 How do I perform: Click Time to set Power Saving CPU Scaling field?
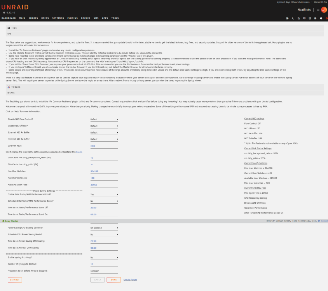pyautogui.click(x=104, y=241)
